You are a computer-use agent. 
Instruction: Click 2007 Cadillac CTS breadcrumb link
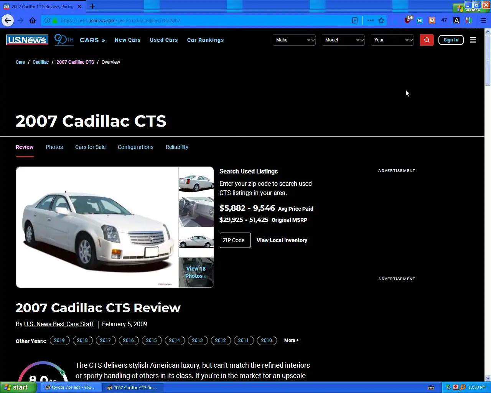[x=75, y=62]
